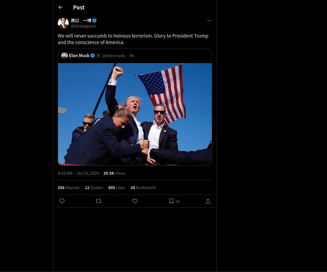The width and height of the screenshot is (327, 272).
Task: Click the @elonmusk handle in quoted post
Action: tap(113, 56)
